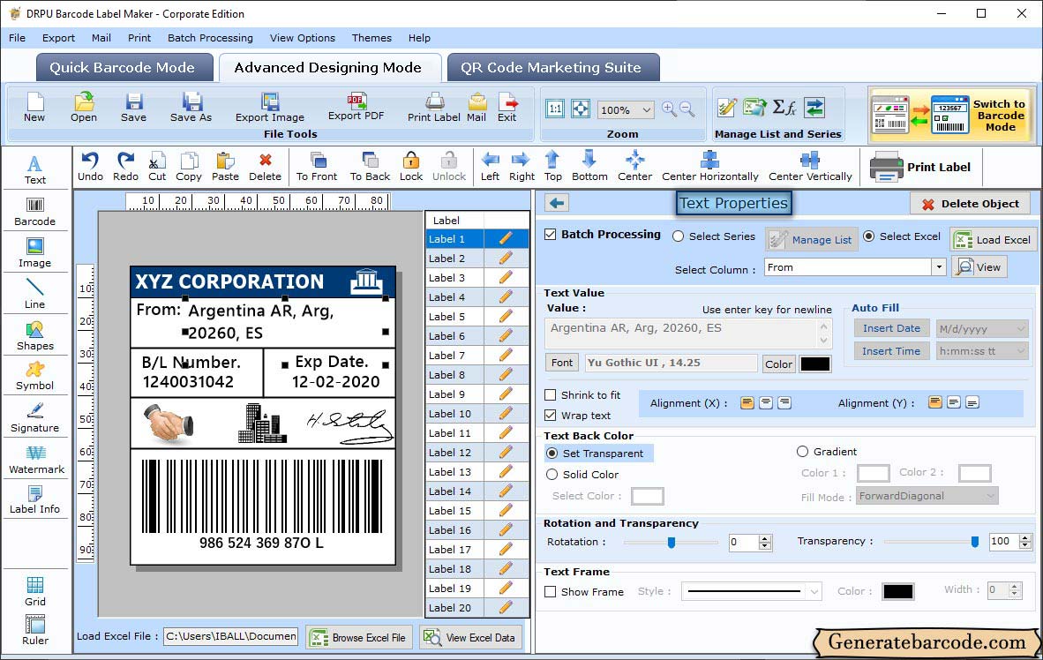The height and width of the screenshot is (660, 1043).
Task: Open the date format M/d/yyyy dropdown
Action: tap(1021, 328)
